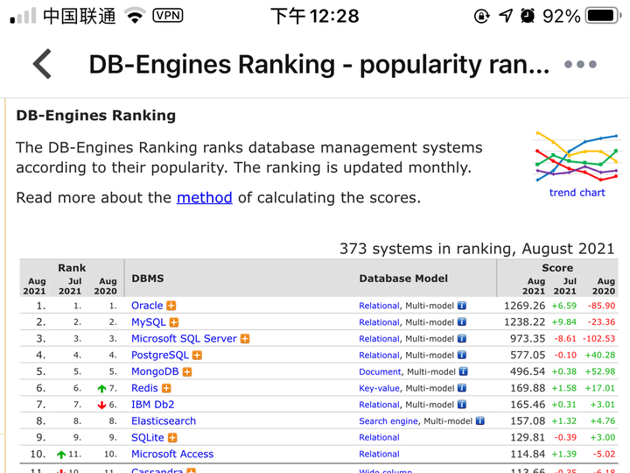Click Oracle's score value 1269.26
This screenshot has width=630, height=473.
(x=524, y=306)
